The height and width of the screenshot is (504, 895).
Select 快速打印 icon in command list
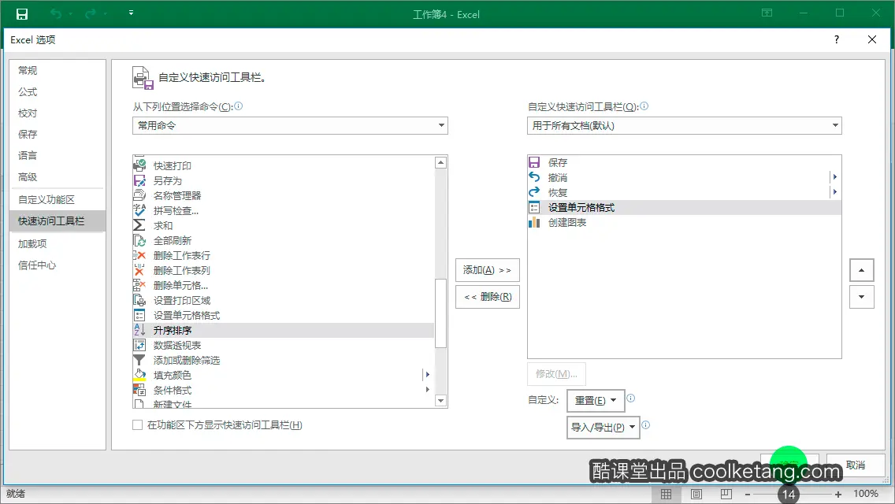tap(139, 165)
